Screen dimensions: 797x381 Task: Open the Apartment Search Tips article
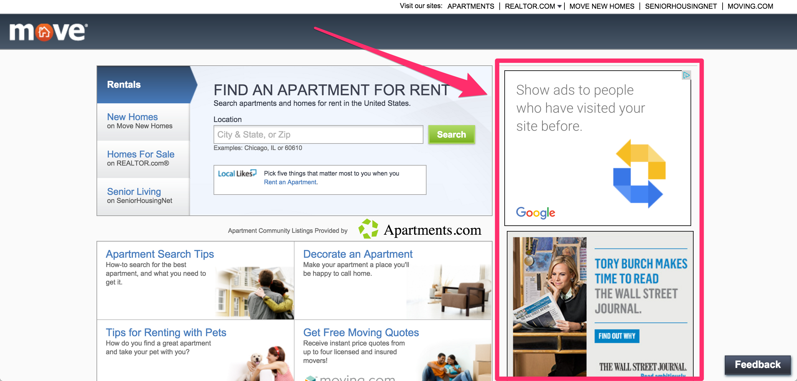[x=160, y=254]
